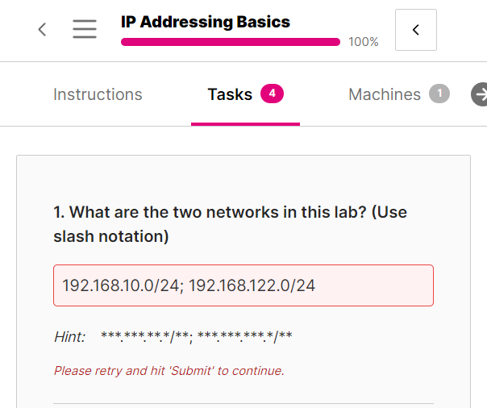
Task: Focus the network answer input field
Action: pos(243,285)
